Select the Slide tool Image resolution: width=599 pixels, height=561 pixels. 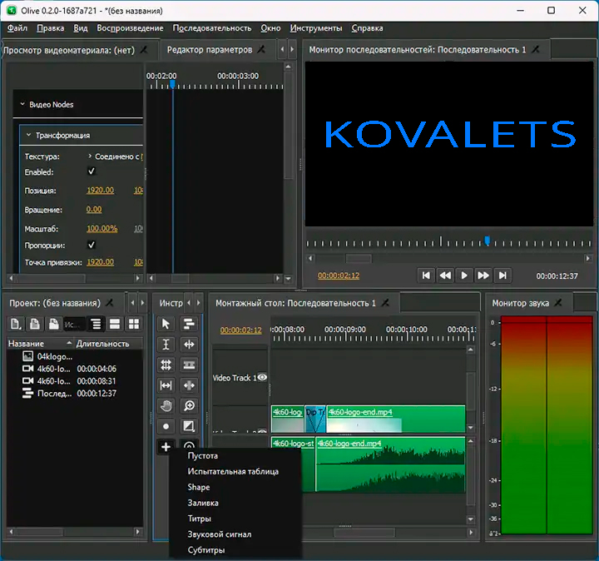point(189,385)
